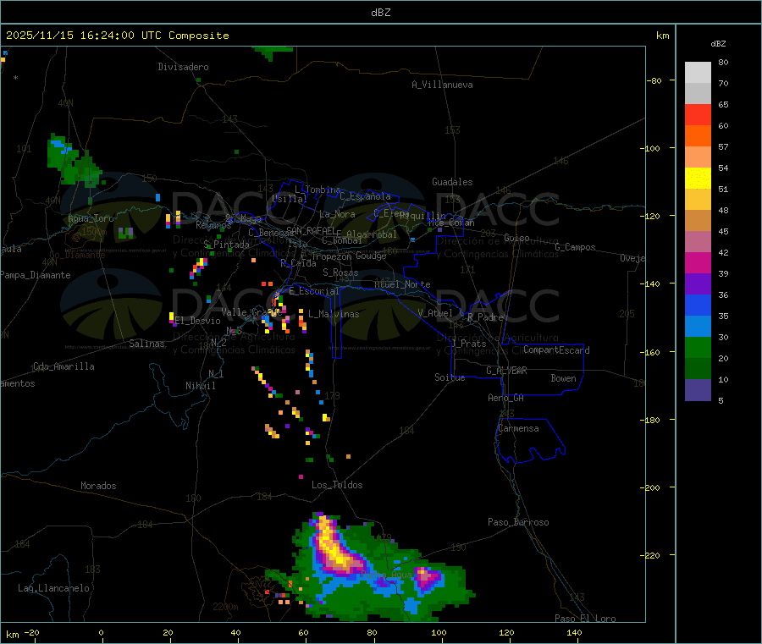Select the 30 dBZ green legend swatch
The height and width of the screenshot is (644, 762).
point(698,347)
